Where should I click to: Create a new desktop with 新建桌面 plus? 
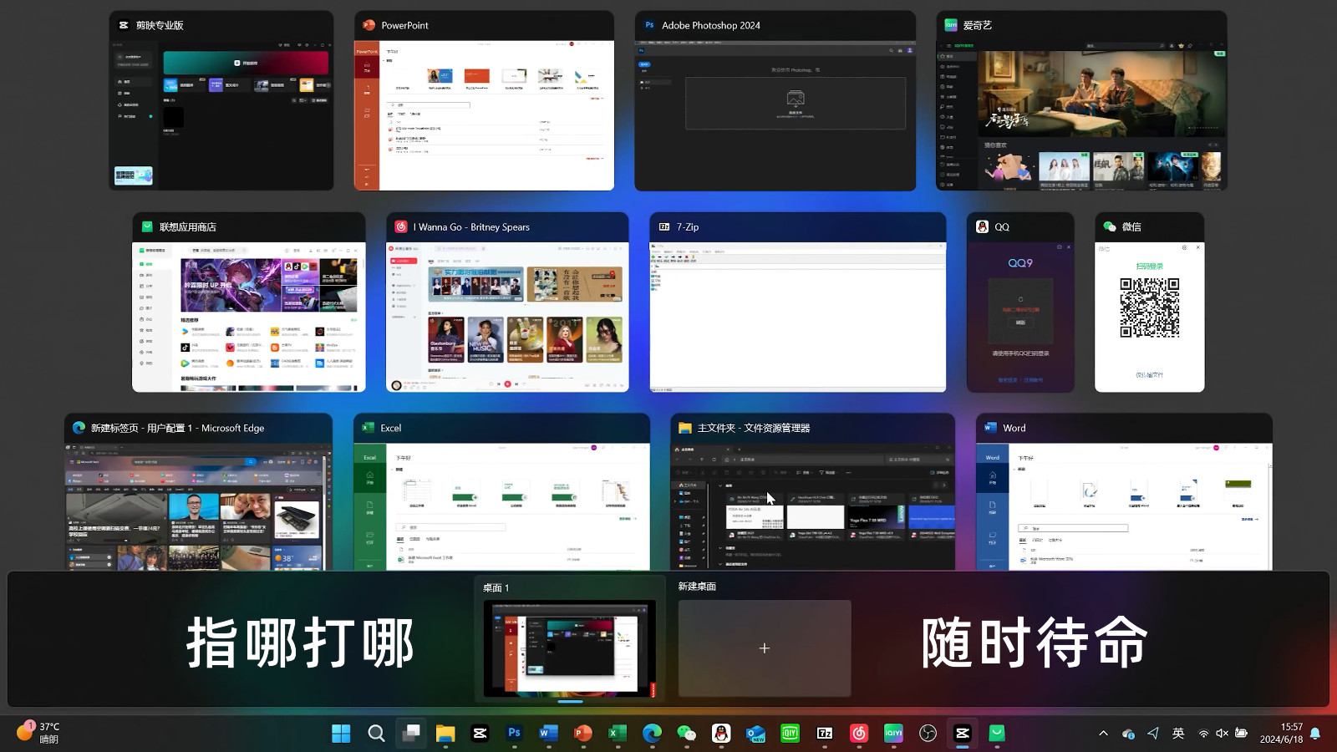[765, 648]
